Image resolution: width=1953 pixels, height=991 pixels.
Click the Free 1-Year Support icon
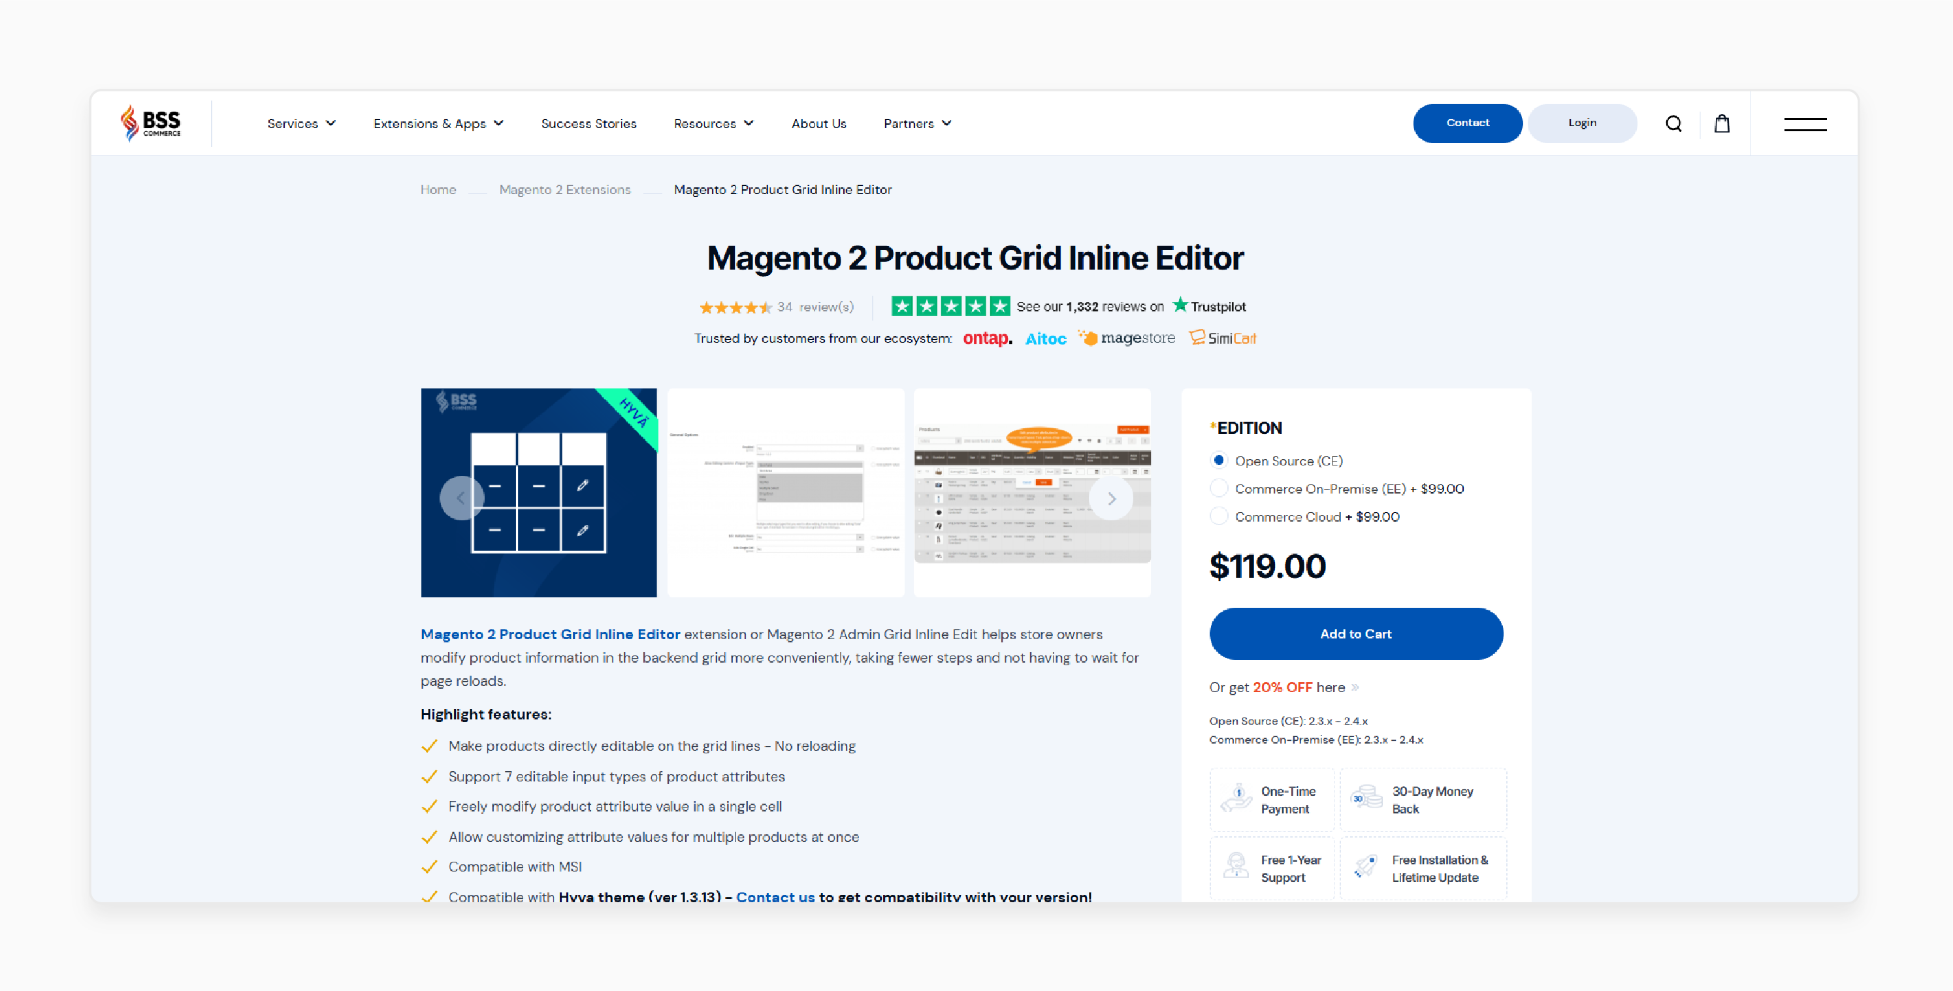1236,866
